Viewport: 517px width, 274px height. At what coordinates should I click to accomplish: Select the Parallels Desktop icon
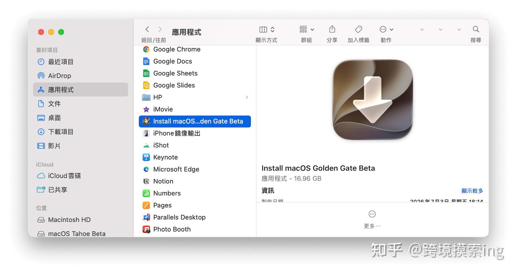pyautogui.click(x=146, y=217)
